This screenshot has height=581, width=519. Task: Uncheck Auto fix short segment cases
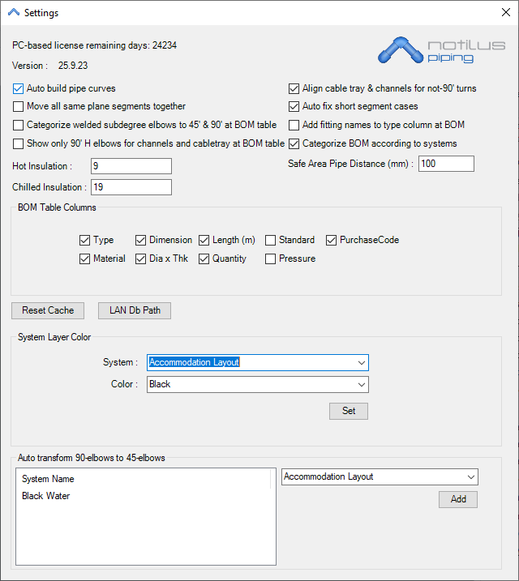[294, 106]
